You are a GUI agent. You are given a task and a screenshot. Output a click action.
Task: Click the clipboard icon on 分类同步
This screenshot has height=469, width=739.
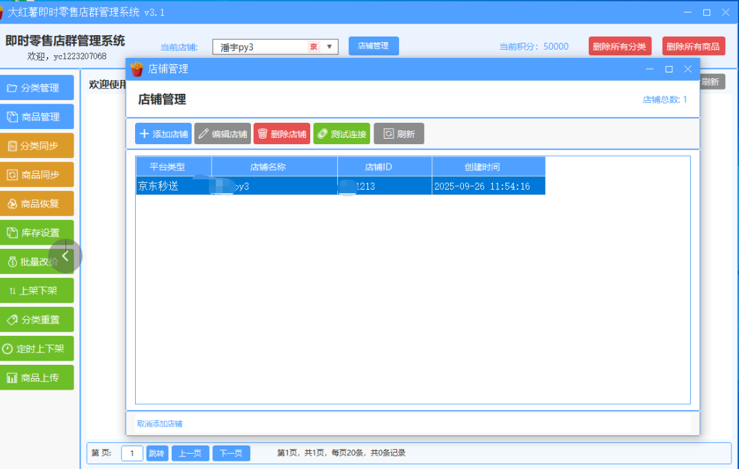(12, 146)
